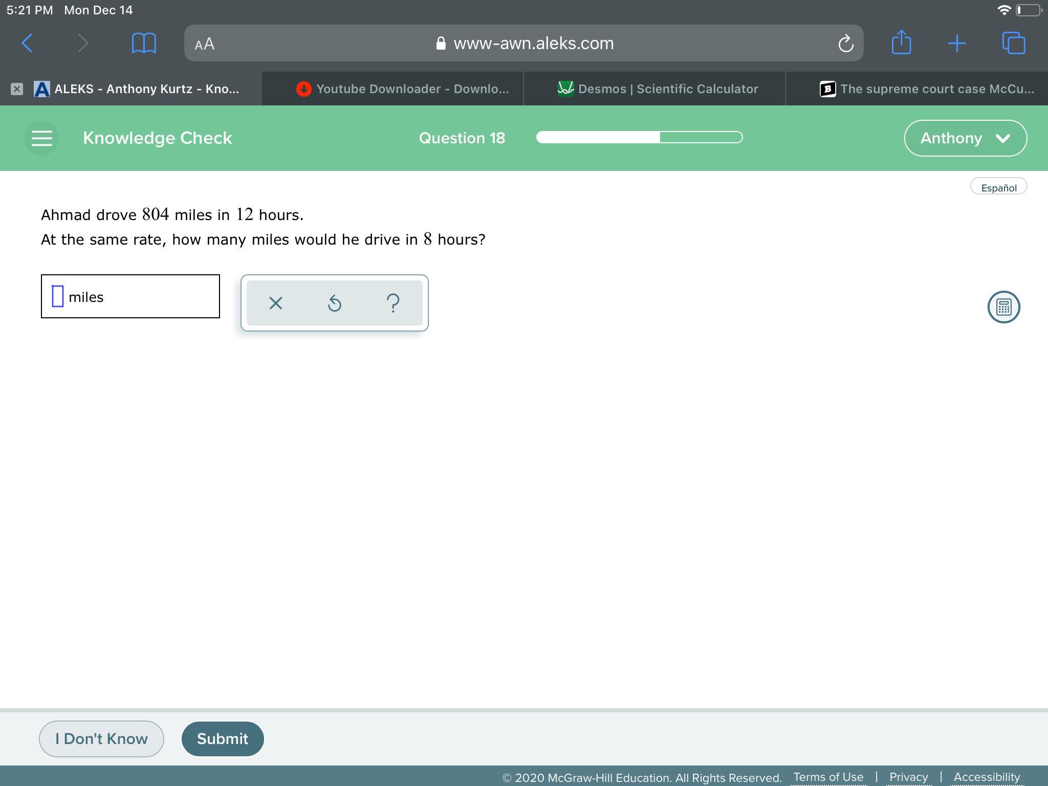Screen dimensions: 1048x786
Task: Switch to Youtube Downloader tab
Action: click(403, 89)
